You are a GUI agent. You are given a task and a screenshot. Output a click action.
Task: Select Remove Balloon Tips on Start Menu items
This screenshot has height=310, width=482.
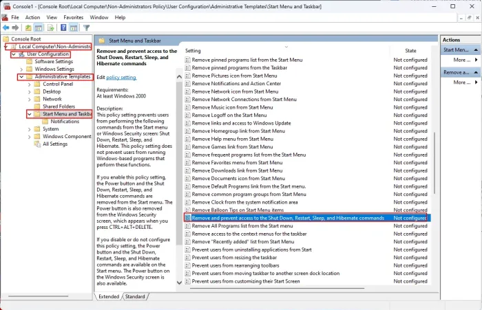238,210
